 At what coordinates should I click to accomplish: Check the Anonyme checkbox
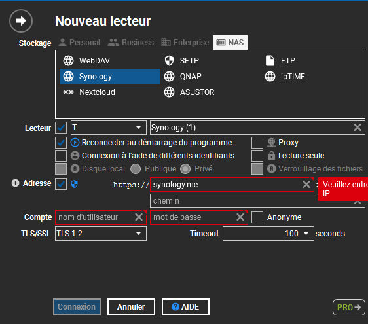coord(257,217)
